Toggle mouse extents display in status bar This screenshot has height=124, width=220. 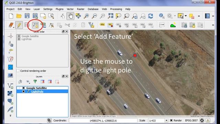pos(49,121)
